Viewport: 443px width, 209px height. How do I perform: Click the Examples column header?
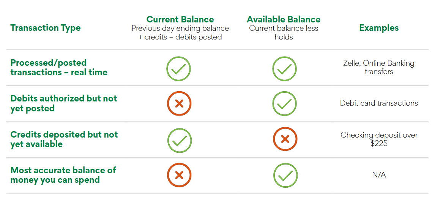[x=379, y=28]
